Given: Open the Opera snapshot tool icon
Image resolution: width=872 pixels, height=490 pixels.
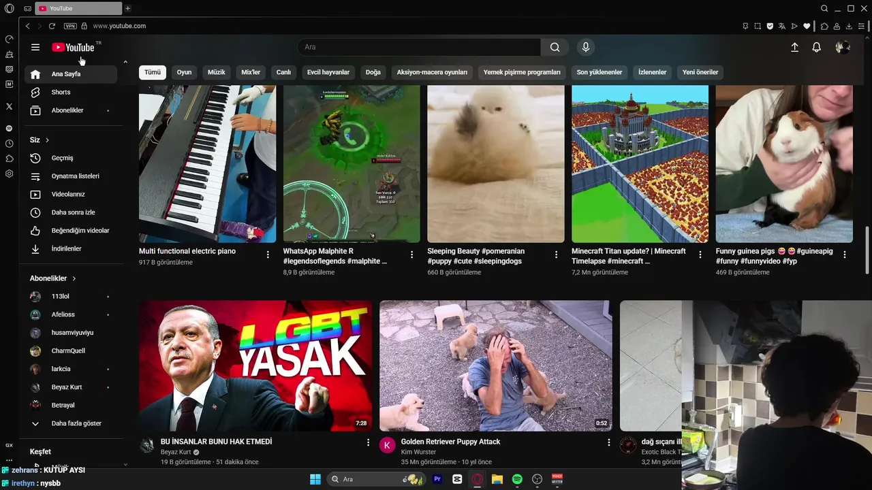Looking at the screenshot, I should click(758, 26).
